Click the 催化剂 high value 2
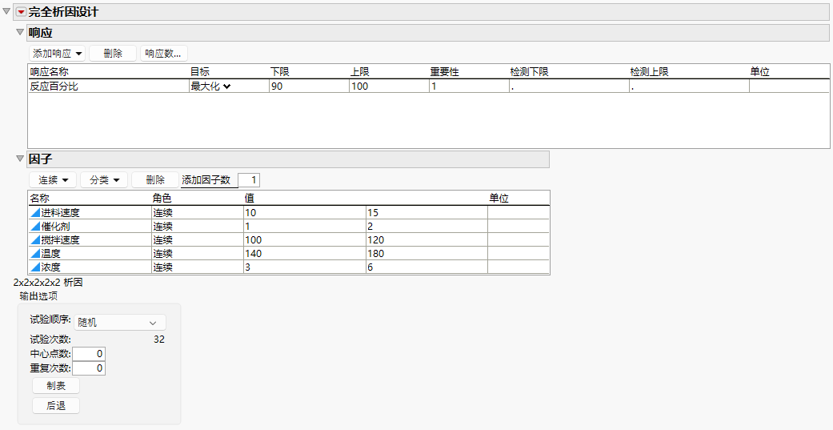Screen dimensions: 833x430 tap(426, 227)
